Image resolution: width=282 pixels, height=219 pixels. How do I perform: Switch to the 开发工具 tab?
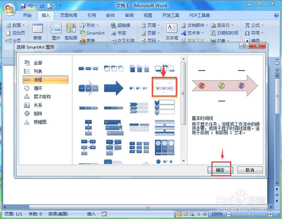pyautogui.click(x=171, y=16)
